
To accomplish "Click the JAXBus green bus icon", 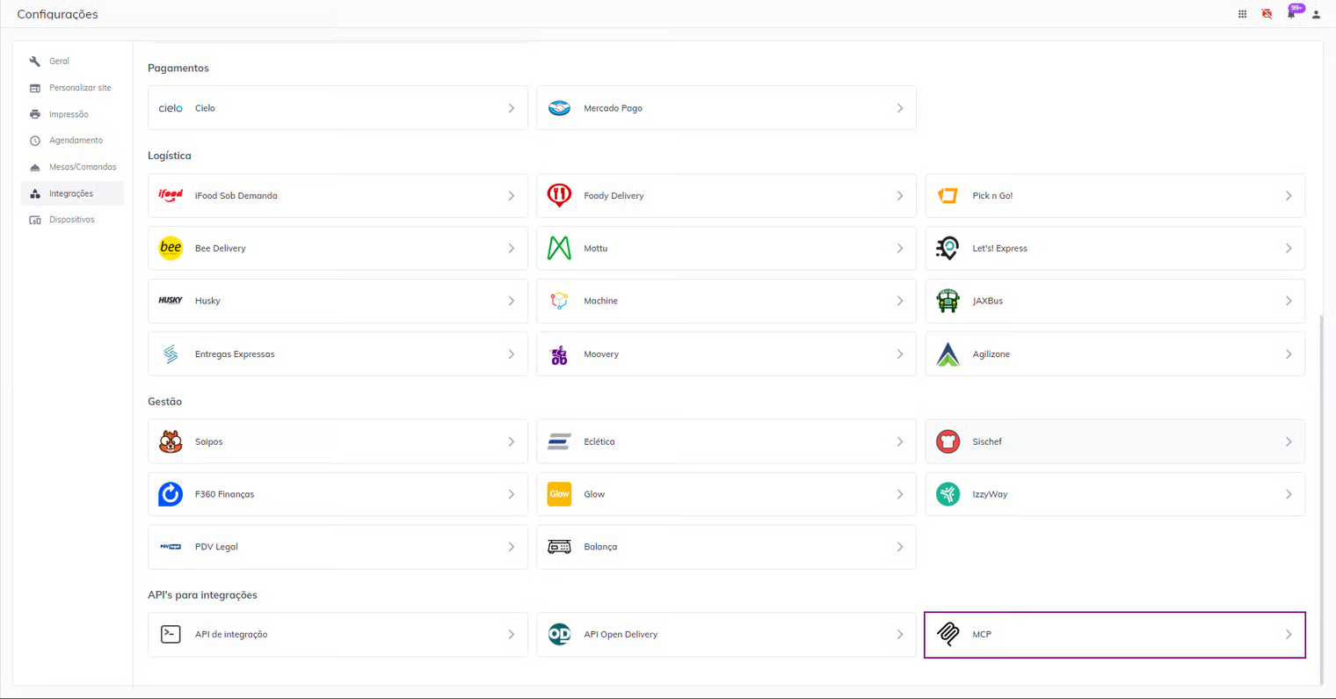I will tap(948, 301).
